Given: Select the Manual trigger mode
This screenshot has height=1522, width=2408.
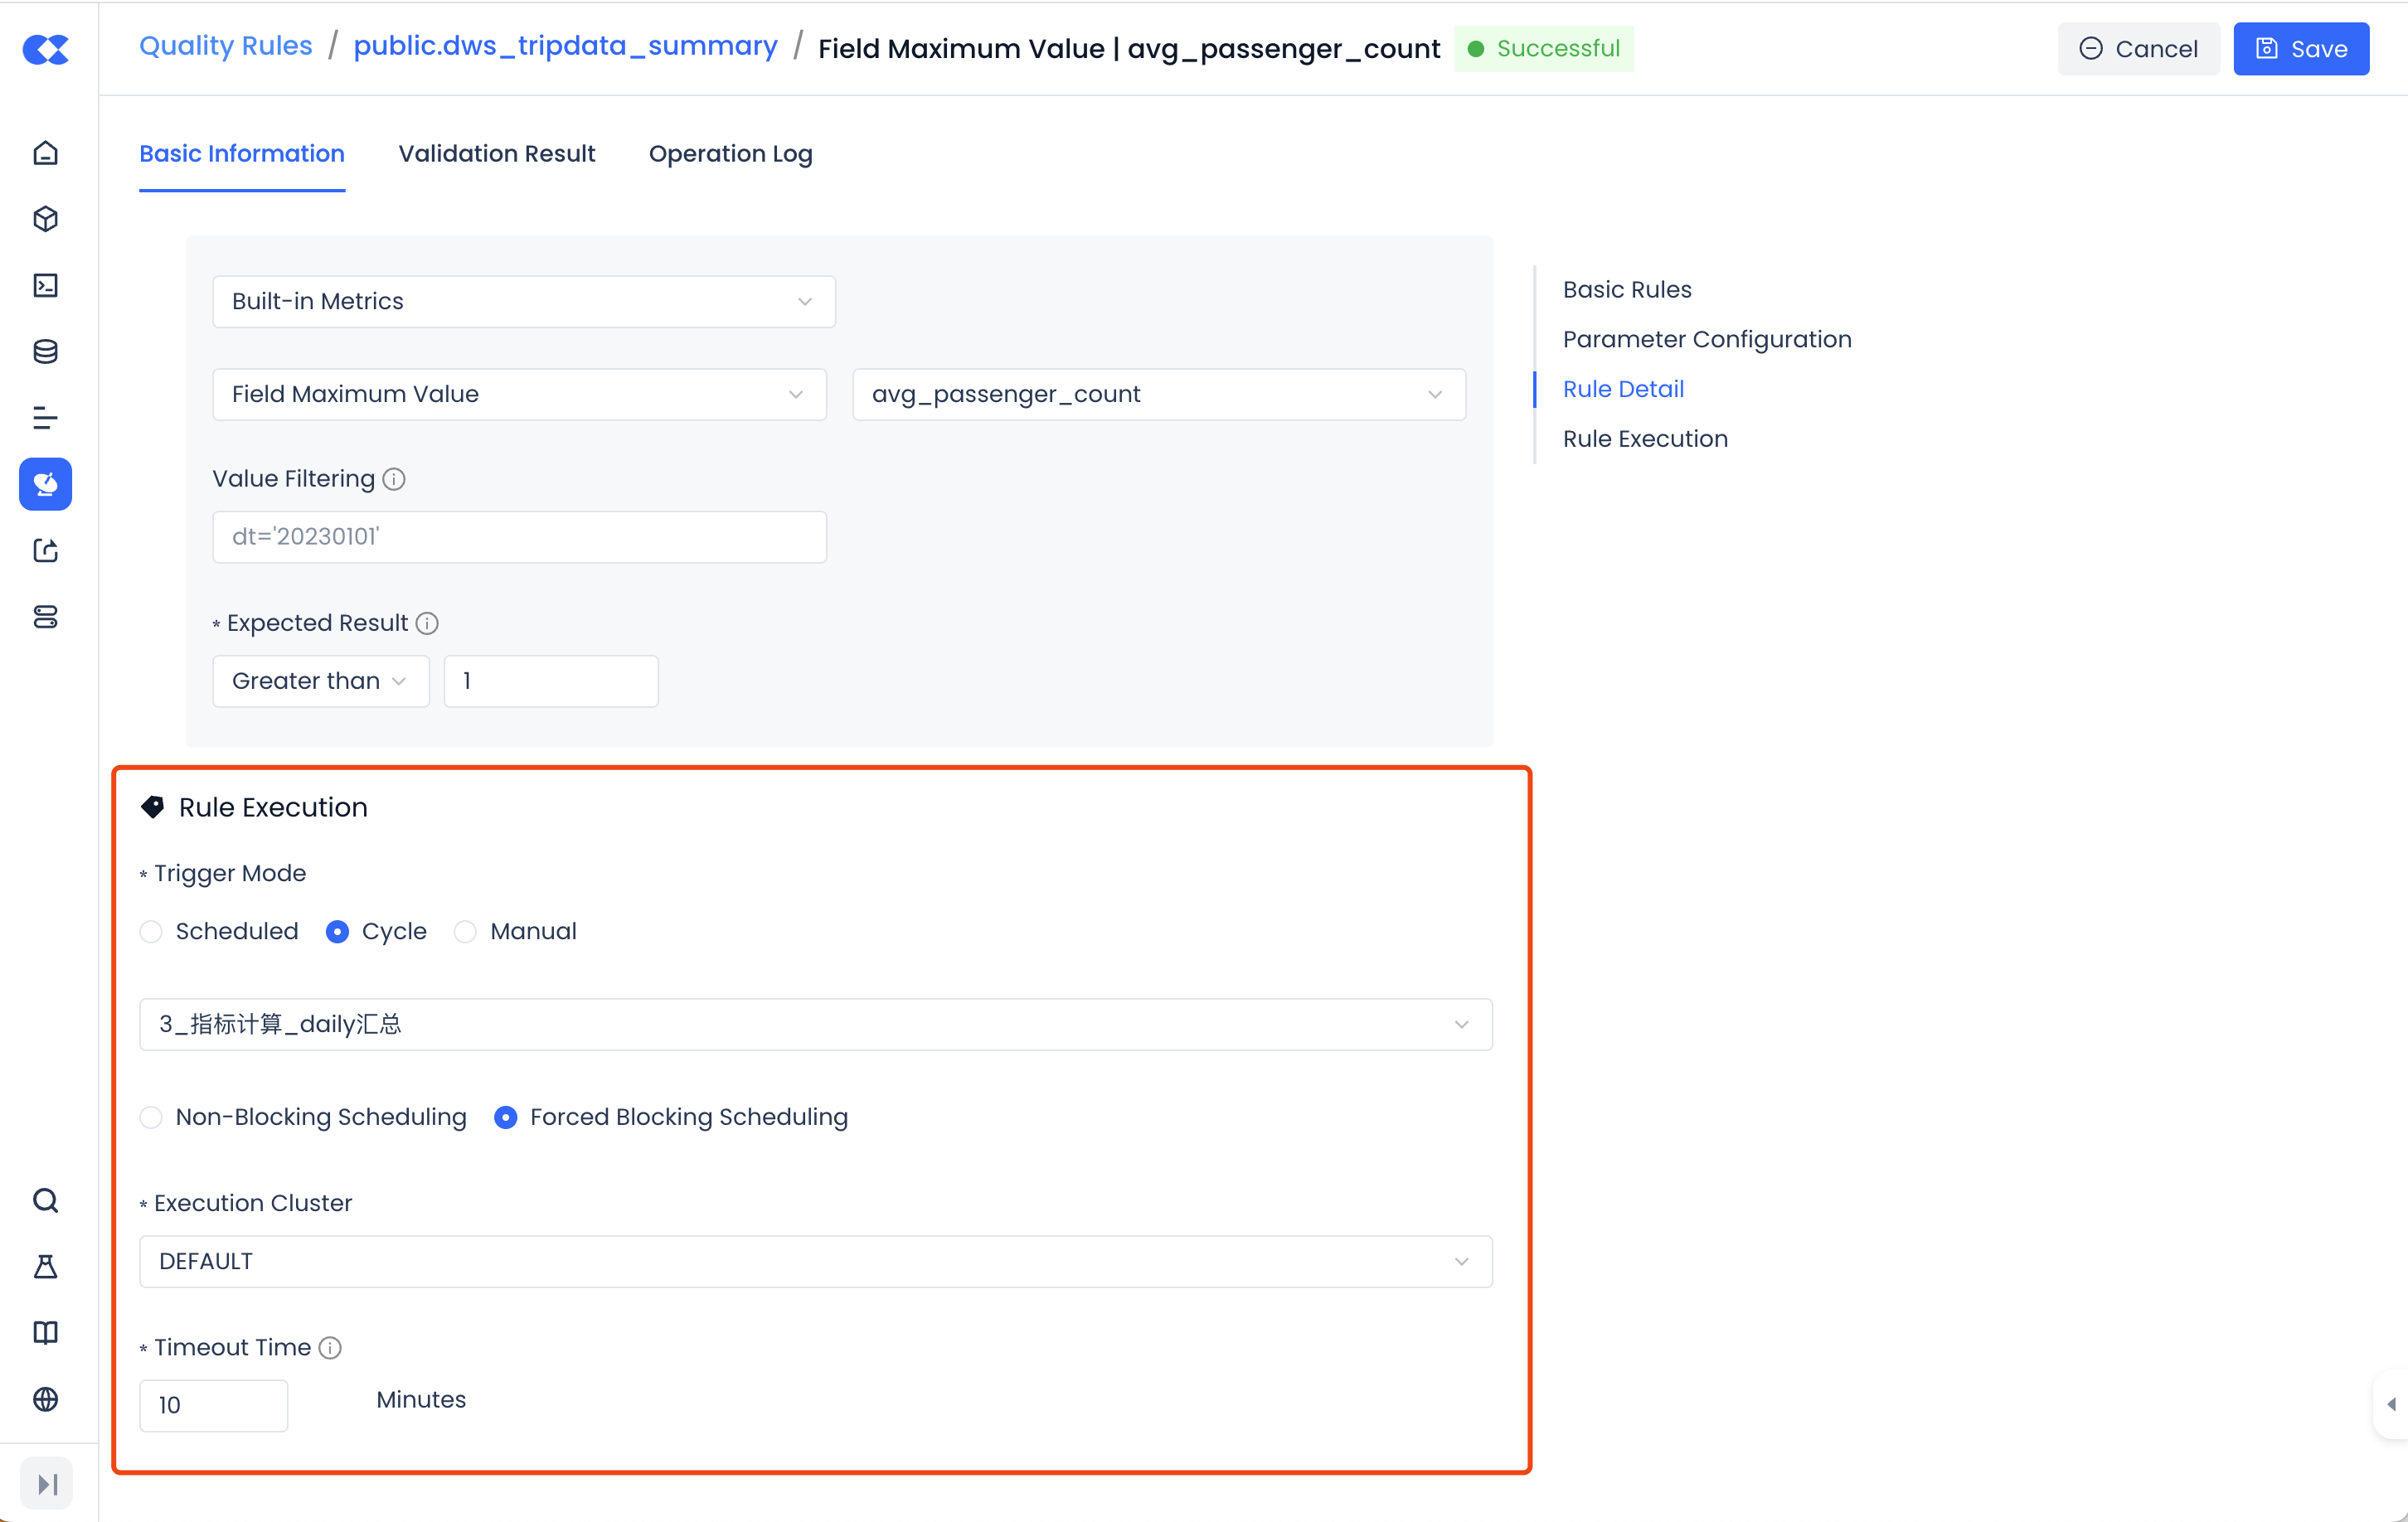Looking at the screenshot, I should pyautogui.click(x=465, y=932).
